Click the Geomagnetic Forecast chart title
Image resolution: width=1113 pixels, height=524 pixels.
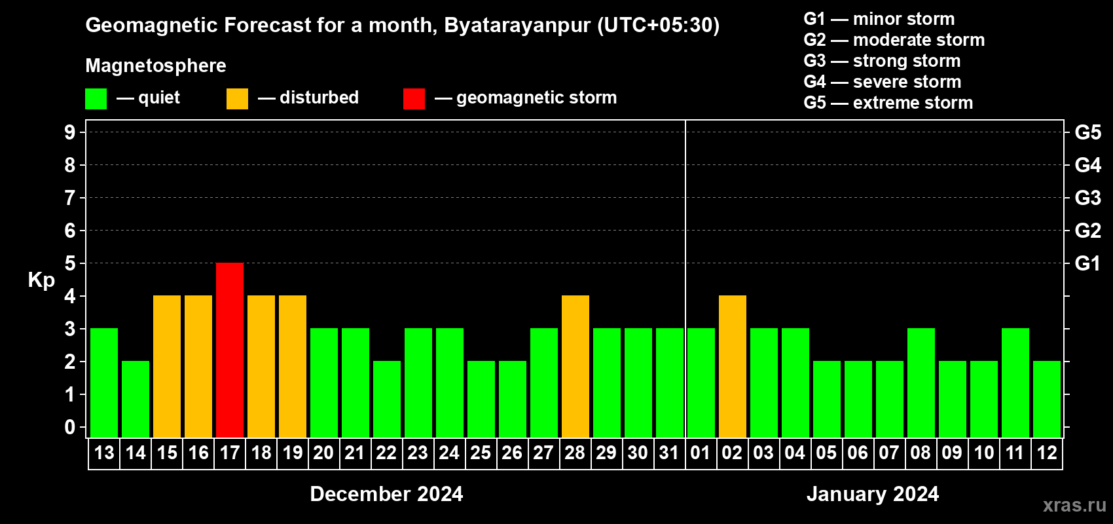click(403, 26)
